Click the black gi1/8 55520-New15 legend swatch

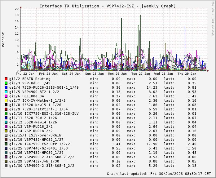pyautogui.click(x=6, y=105)
